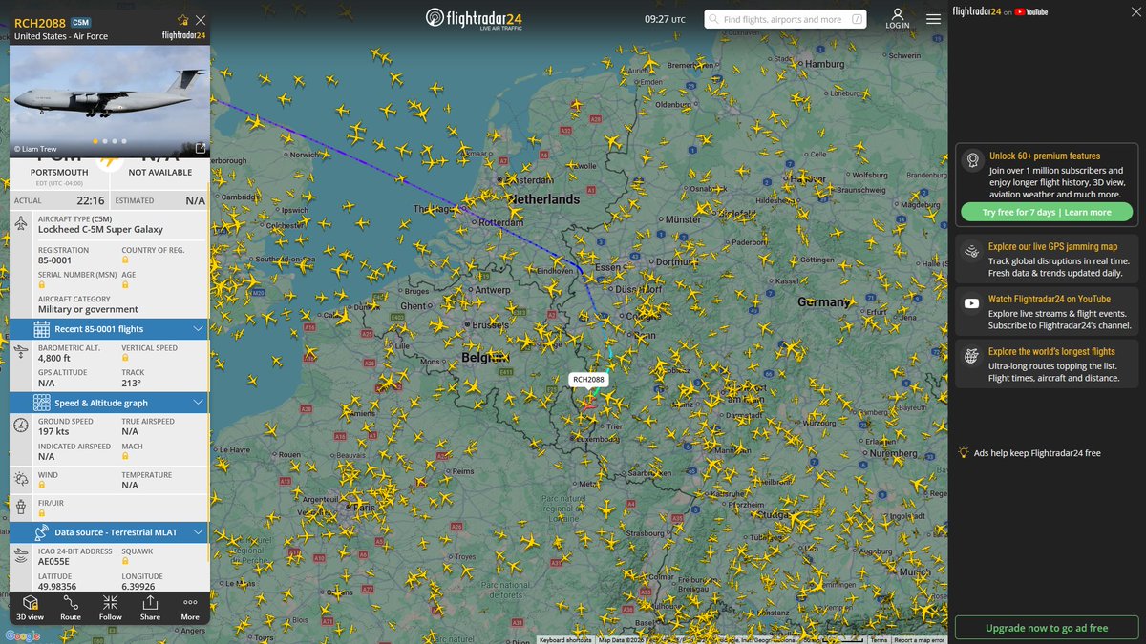Click flightradar24 on YouTube header link

1000,11
